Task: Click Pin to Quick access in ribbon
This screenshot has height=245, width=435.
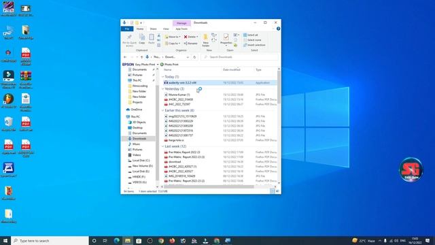Action: tap(129, 40)
